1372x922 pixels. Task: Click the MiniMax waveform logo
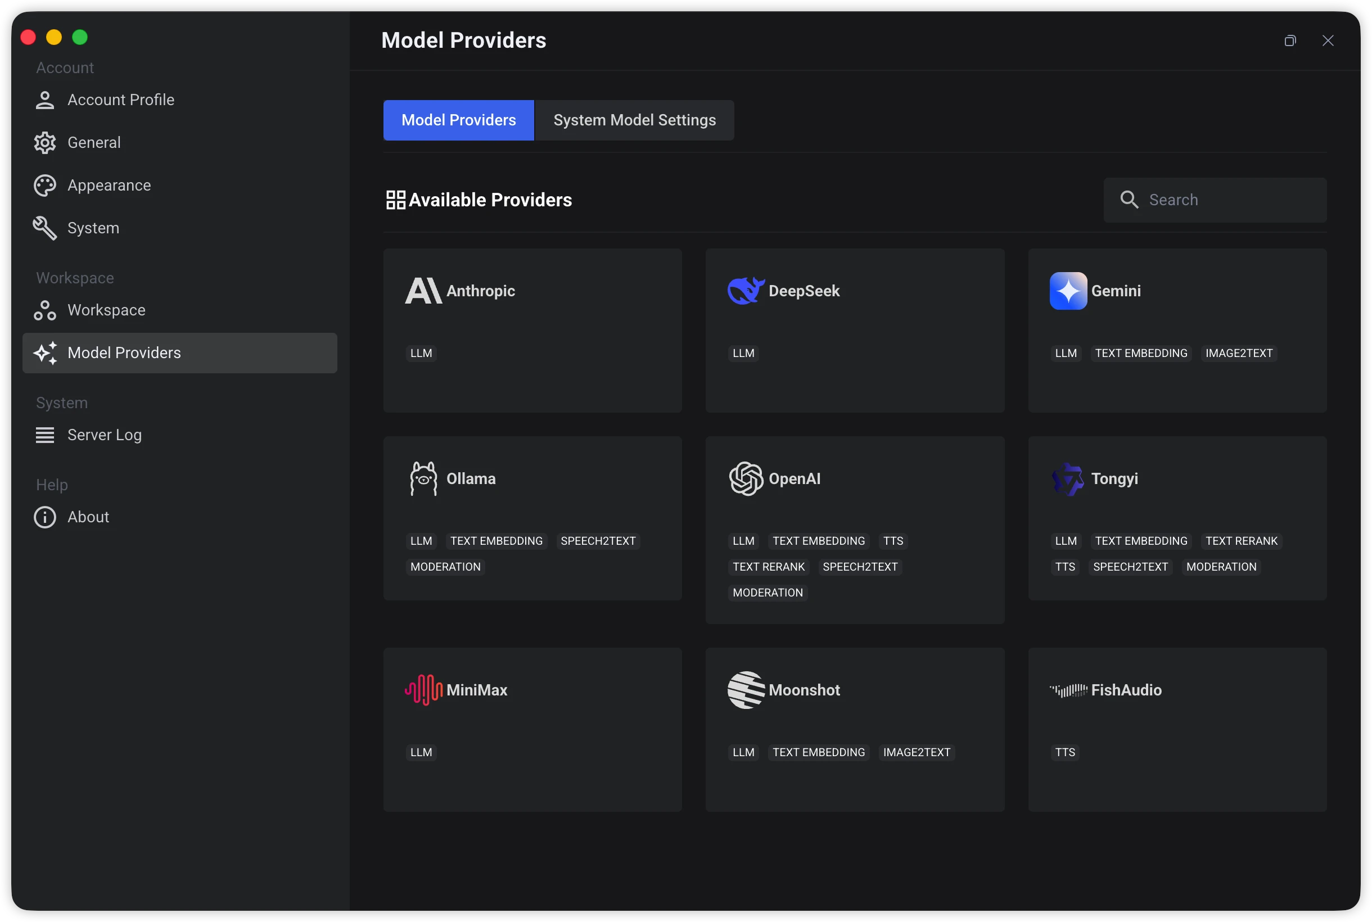pos(423,690)
